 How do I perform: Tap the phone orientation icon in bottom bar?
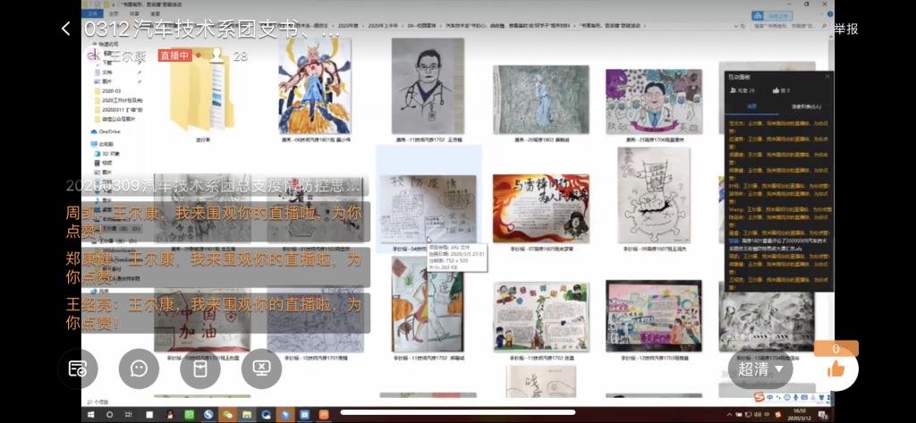click(199, 368)
